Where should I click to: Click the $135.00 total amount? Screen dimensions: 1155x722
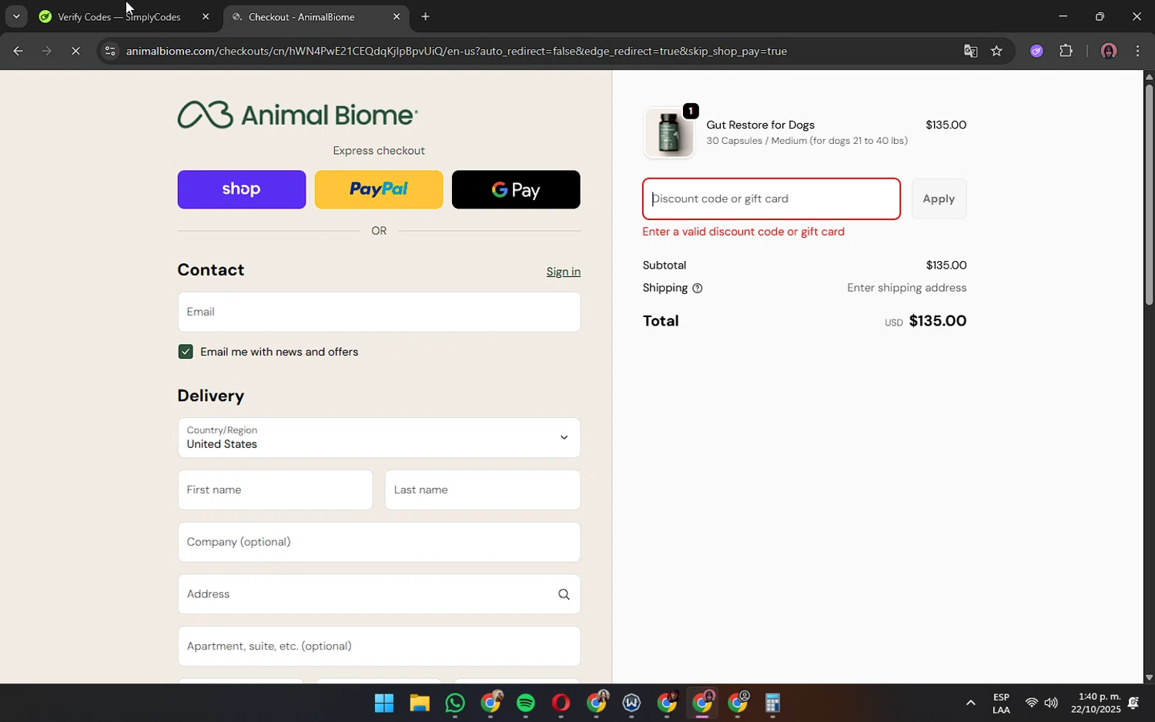[x=938, y=321]
